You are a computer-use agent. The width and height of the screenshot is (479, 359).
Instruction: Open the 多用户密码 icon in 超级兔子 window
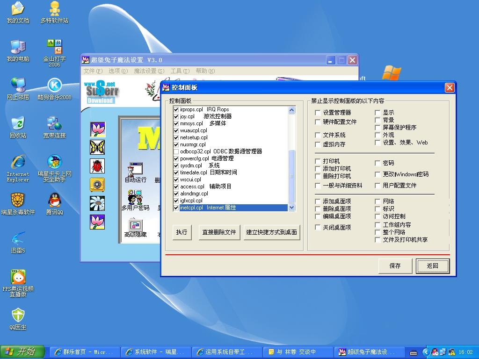135,201
